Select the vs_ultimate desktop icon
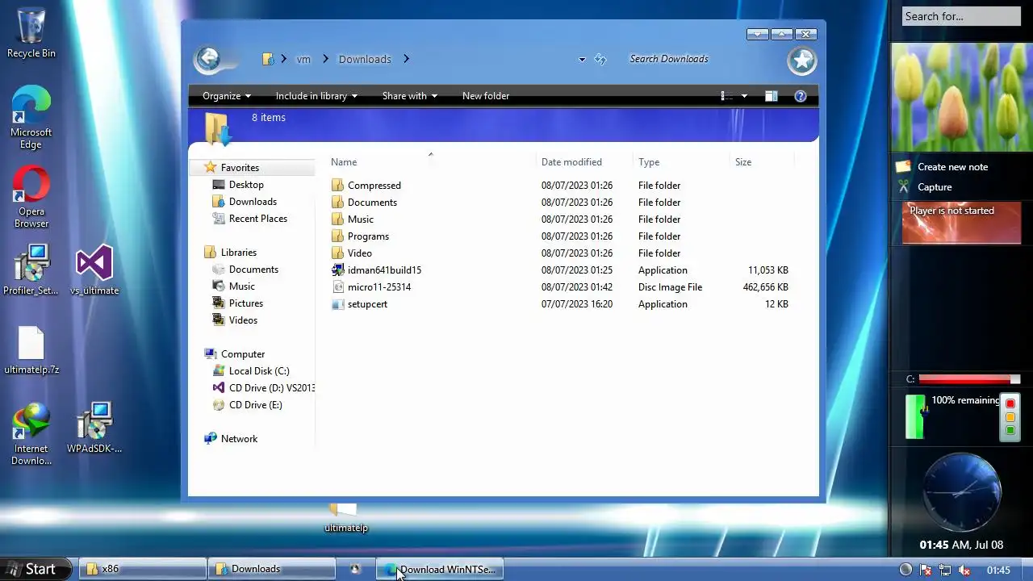 click(94, 270)
